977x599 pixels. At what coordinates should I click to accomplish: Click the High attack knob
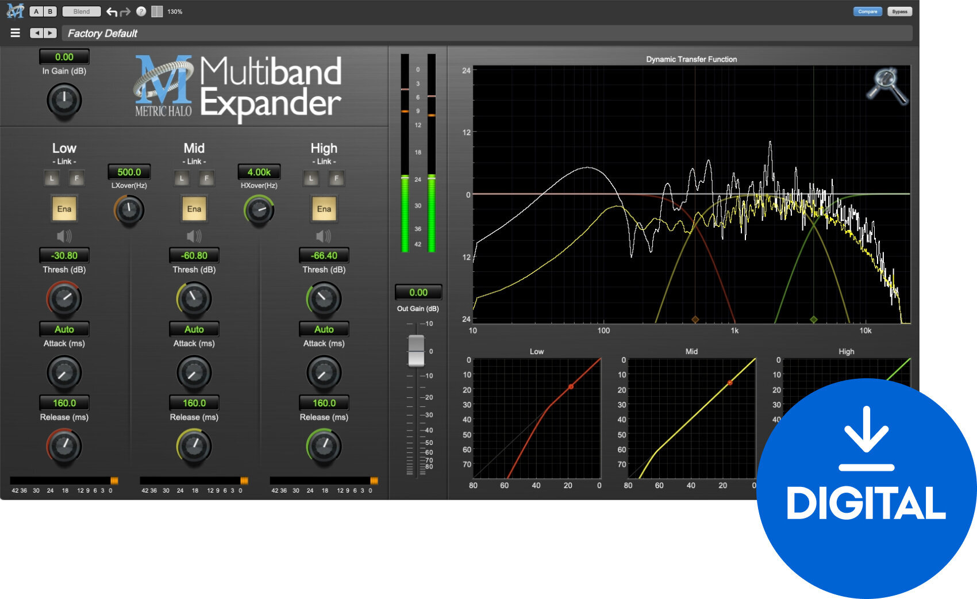pyautogui.click(x=324, y=373)
